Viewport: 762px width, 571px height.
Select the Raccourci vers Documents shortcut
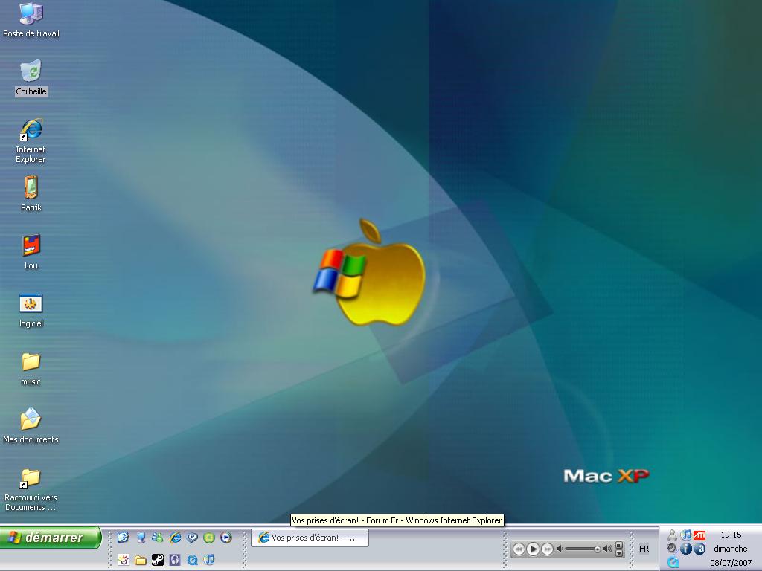[31, 489]
